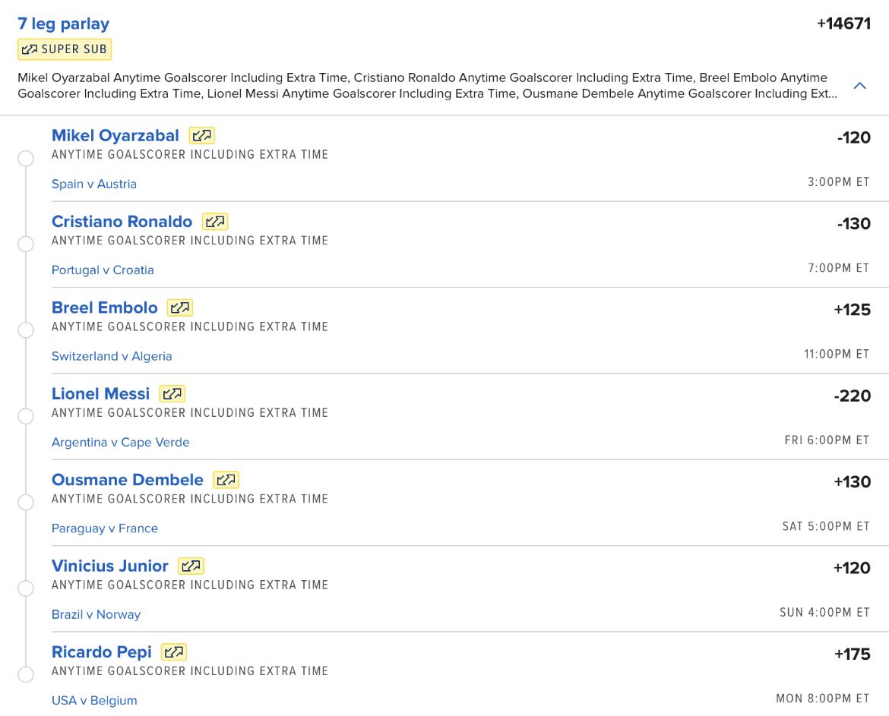Click the +14671 parlay odds
This screenshot has height=716, width=889.
(843, 24)
